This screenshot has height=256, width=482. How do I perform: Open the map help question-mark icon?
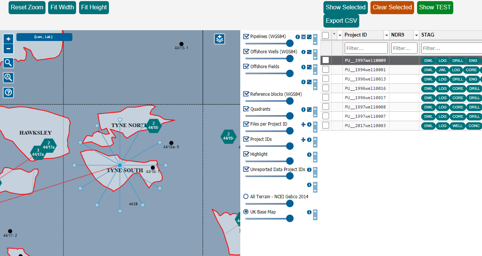pyautogui.click(x=8, y=92)
